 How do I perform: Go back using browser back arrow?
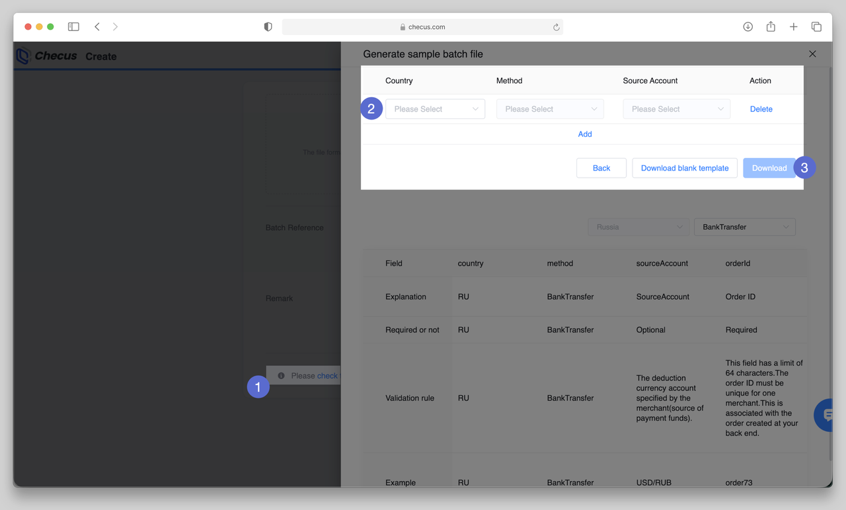(x=97, y=27)
